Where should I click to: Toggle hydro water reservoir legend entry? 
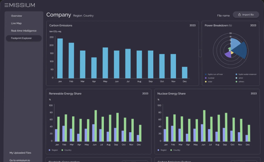pos(237,74)
